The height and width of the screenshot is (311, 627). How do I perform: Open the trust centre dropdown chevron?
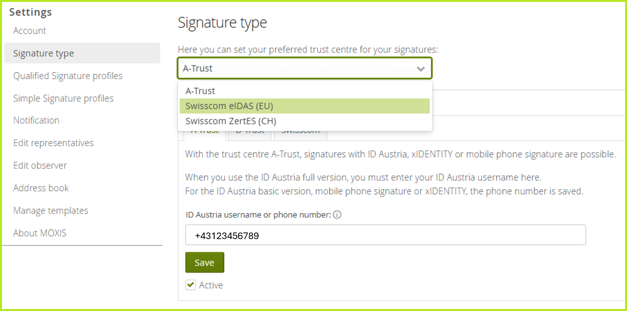(x=420, y=68)
